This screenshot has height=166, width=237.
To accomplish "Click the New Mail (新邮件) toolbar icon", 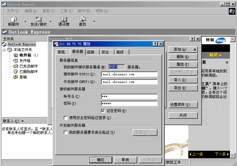I will point(13,19).
